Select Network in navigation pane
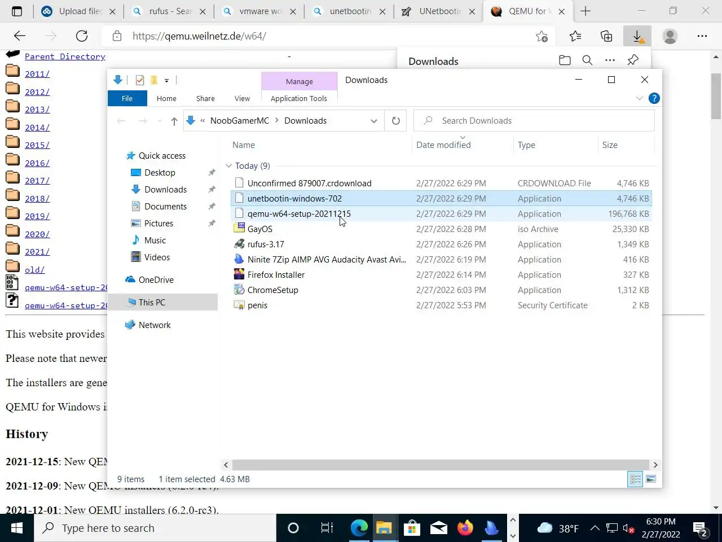 [155, 325]
